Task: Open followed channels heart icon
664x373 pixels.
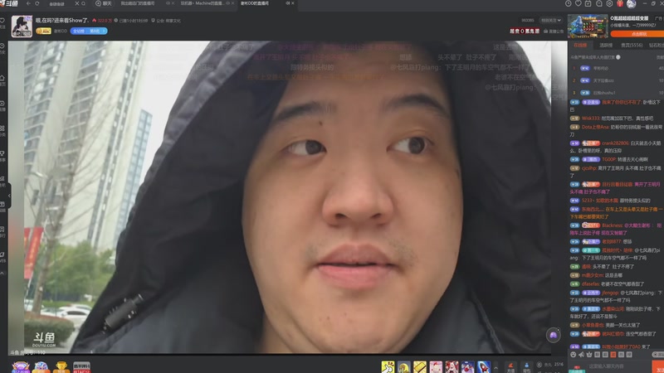Action: click(x=579, y=3)
